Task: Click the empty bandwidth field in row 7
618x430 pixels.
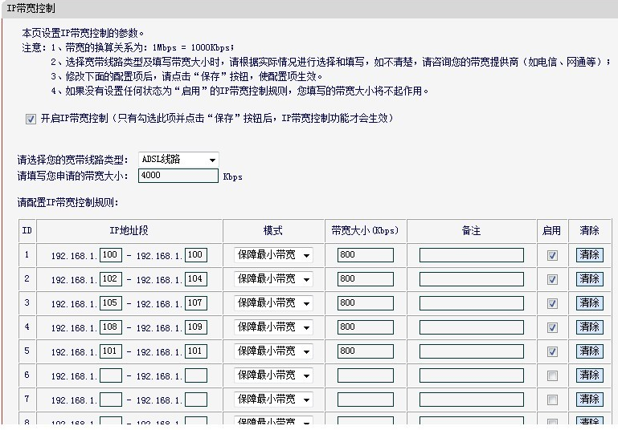Action: 365,400
